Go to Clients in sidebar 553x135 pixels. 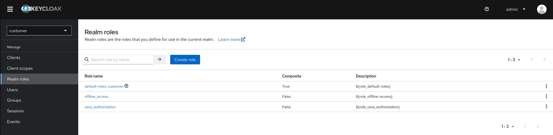click(x=14, y=58)
